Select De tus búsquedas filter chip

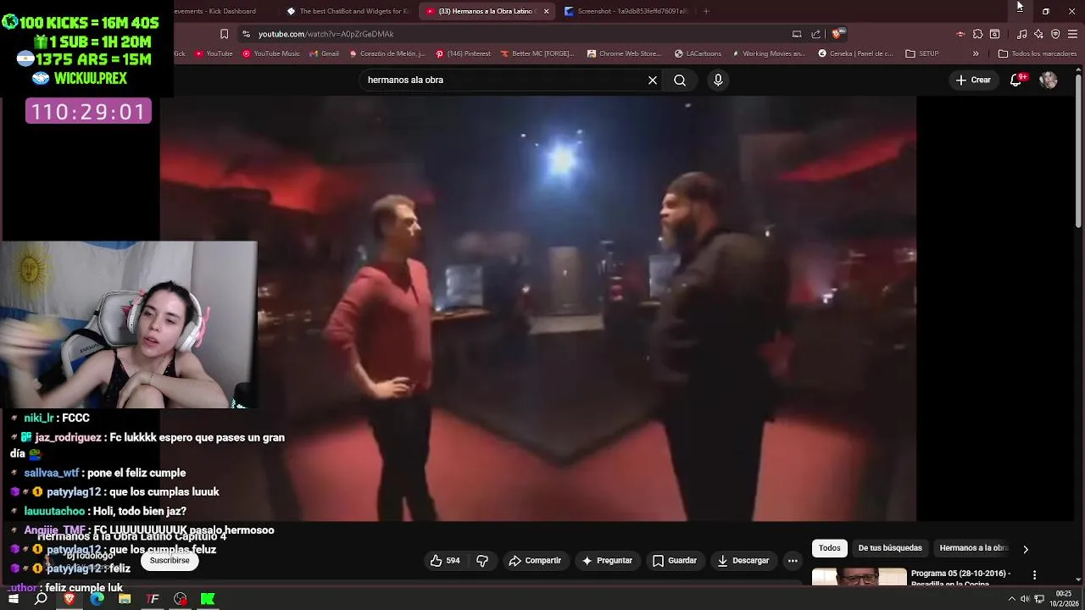tap(890, 548)
